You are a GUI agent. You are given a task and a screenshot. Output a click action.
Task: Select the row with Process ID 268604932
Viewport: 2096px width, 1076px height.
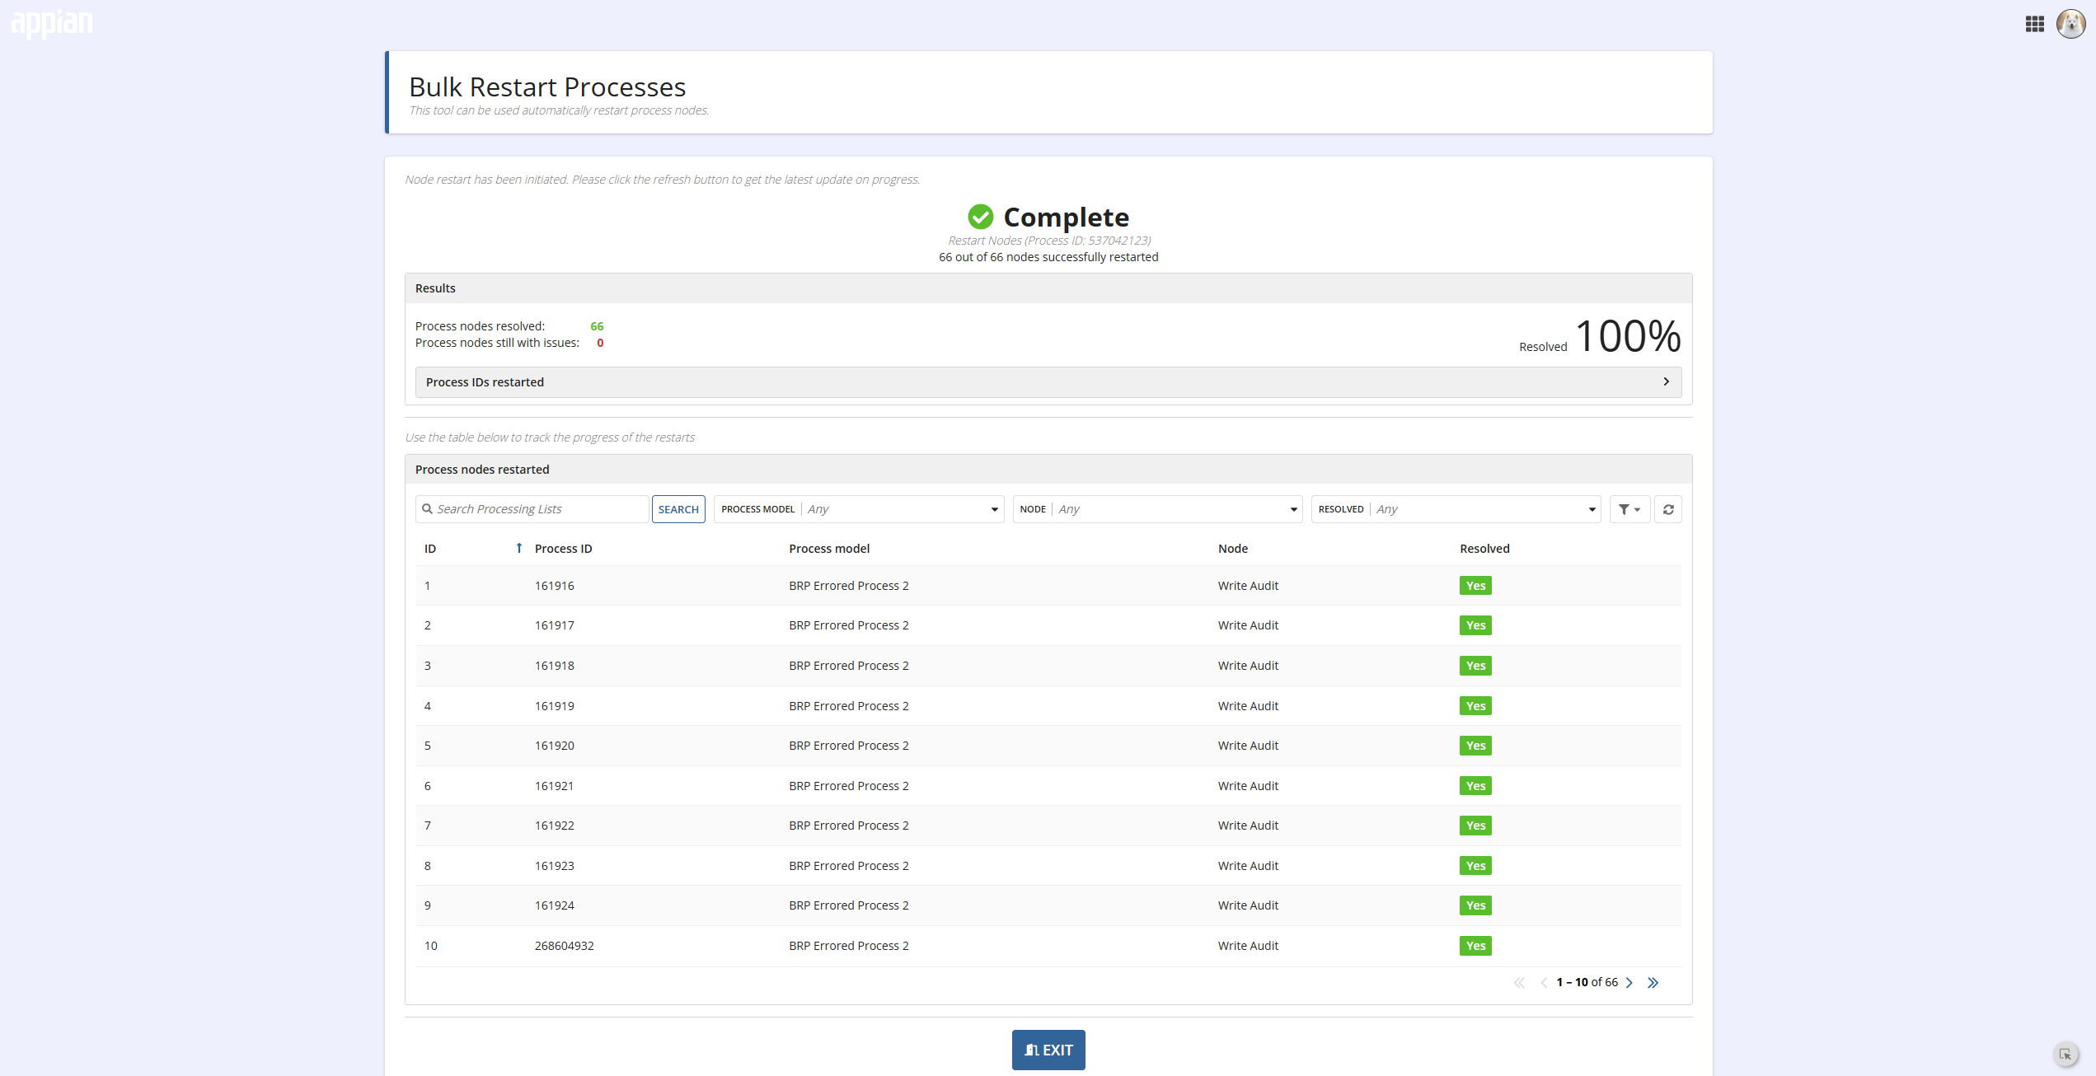(x=1048, y=946)
